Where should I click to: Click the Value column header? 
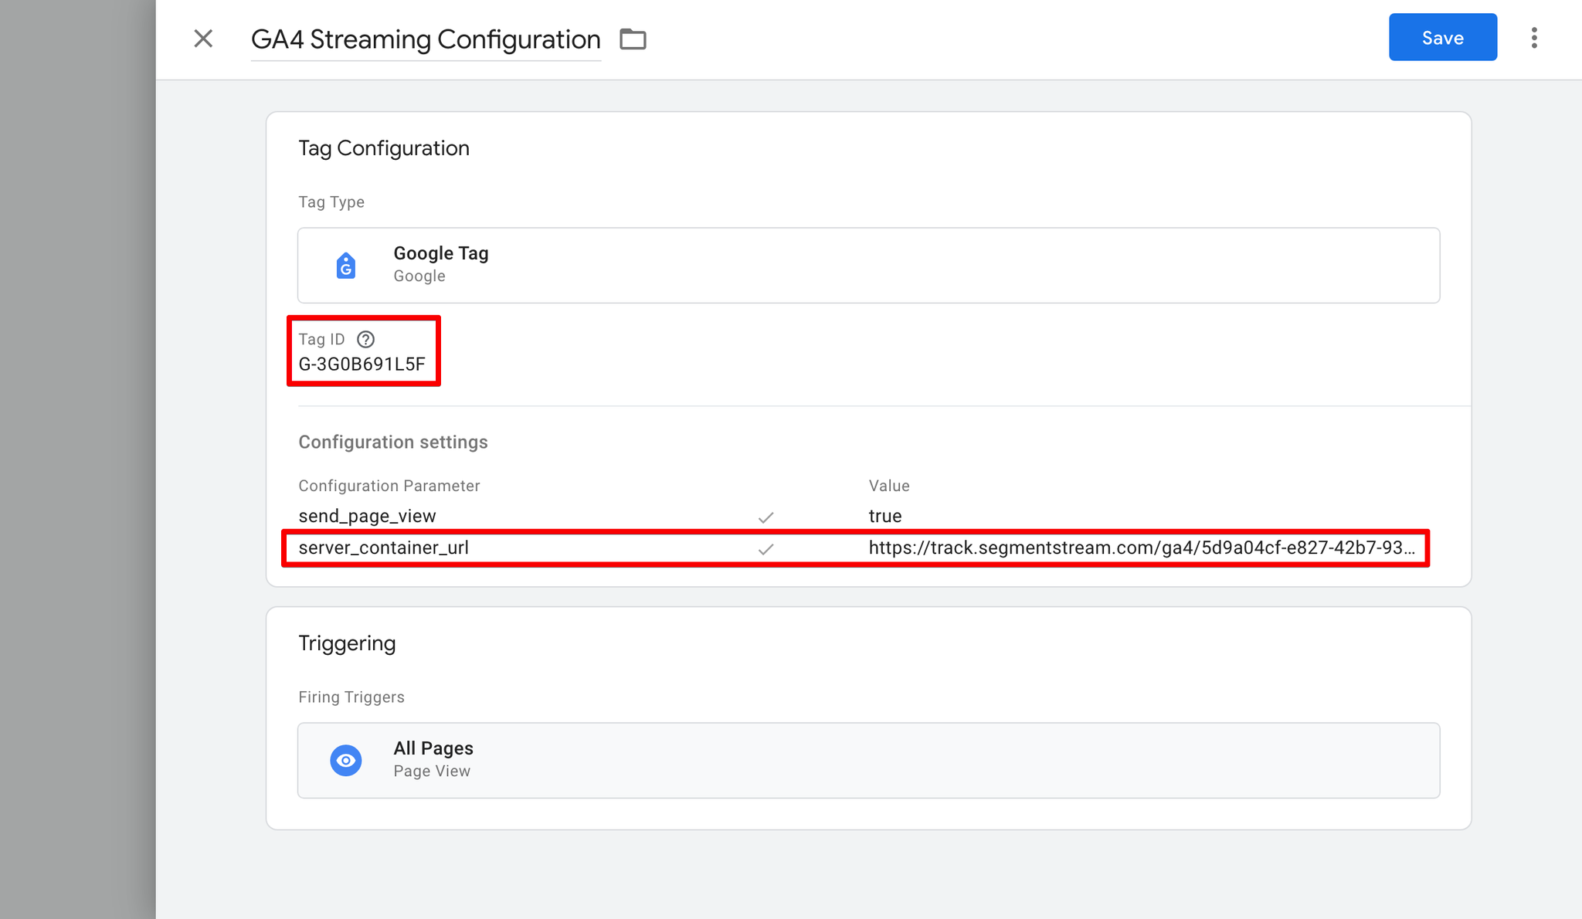pos(889,486)
